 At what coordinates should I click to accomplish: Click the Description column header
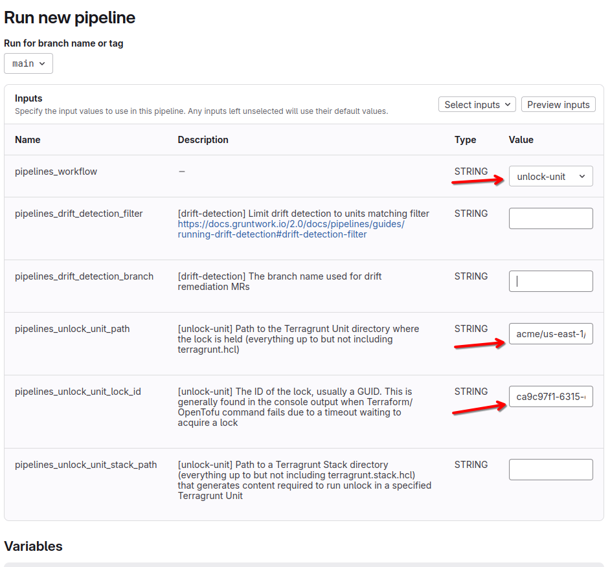(203, 140)
